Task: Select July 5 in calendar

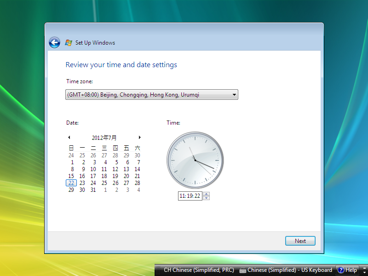Action: click(x=116, y=162)
